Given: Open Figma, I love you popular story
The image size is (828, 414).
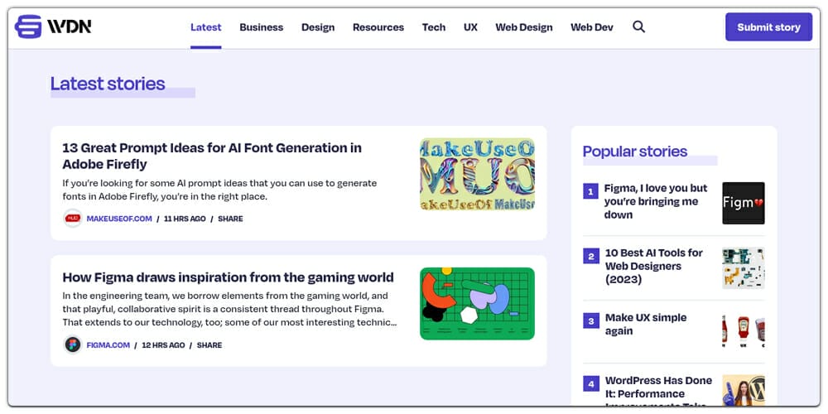Looking at the screenshot, I should click(656, 201).
